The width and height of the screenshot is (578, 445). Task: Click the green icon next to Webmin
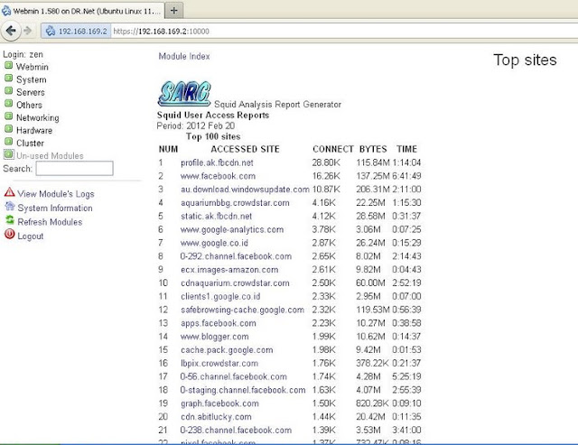point(8,66)
